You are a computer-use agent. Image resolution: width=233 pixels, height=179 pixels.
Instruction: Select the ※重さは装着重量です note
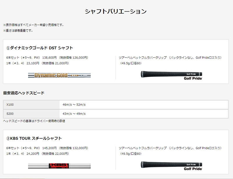pos(18,31)
